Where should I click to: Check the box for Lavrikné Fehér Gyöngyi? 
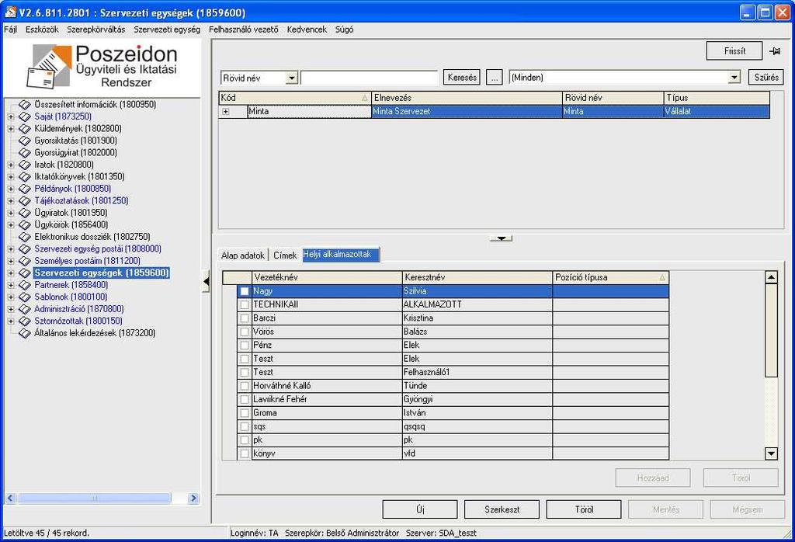tap(245, 400)
